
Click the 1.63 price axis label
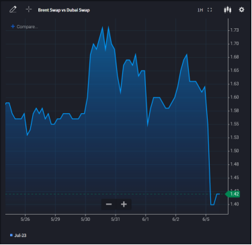coord(235,83)
